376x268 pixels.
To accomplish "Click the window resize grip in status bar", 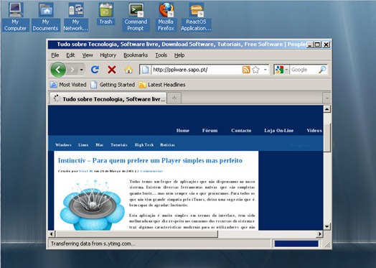I will (x=327, y=245).
